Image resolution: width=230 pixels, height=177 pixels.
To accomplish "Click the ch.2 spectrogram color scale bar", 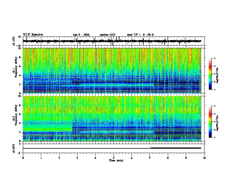I will 210,122.
